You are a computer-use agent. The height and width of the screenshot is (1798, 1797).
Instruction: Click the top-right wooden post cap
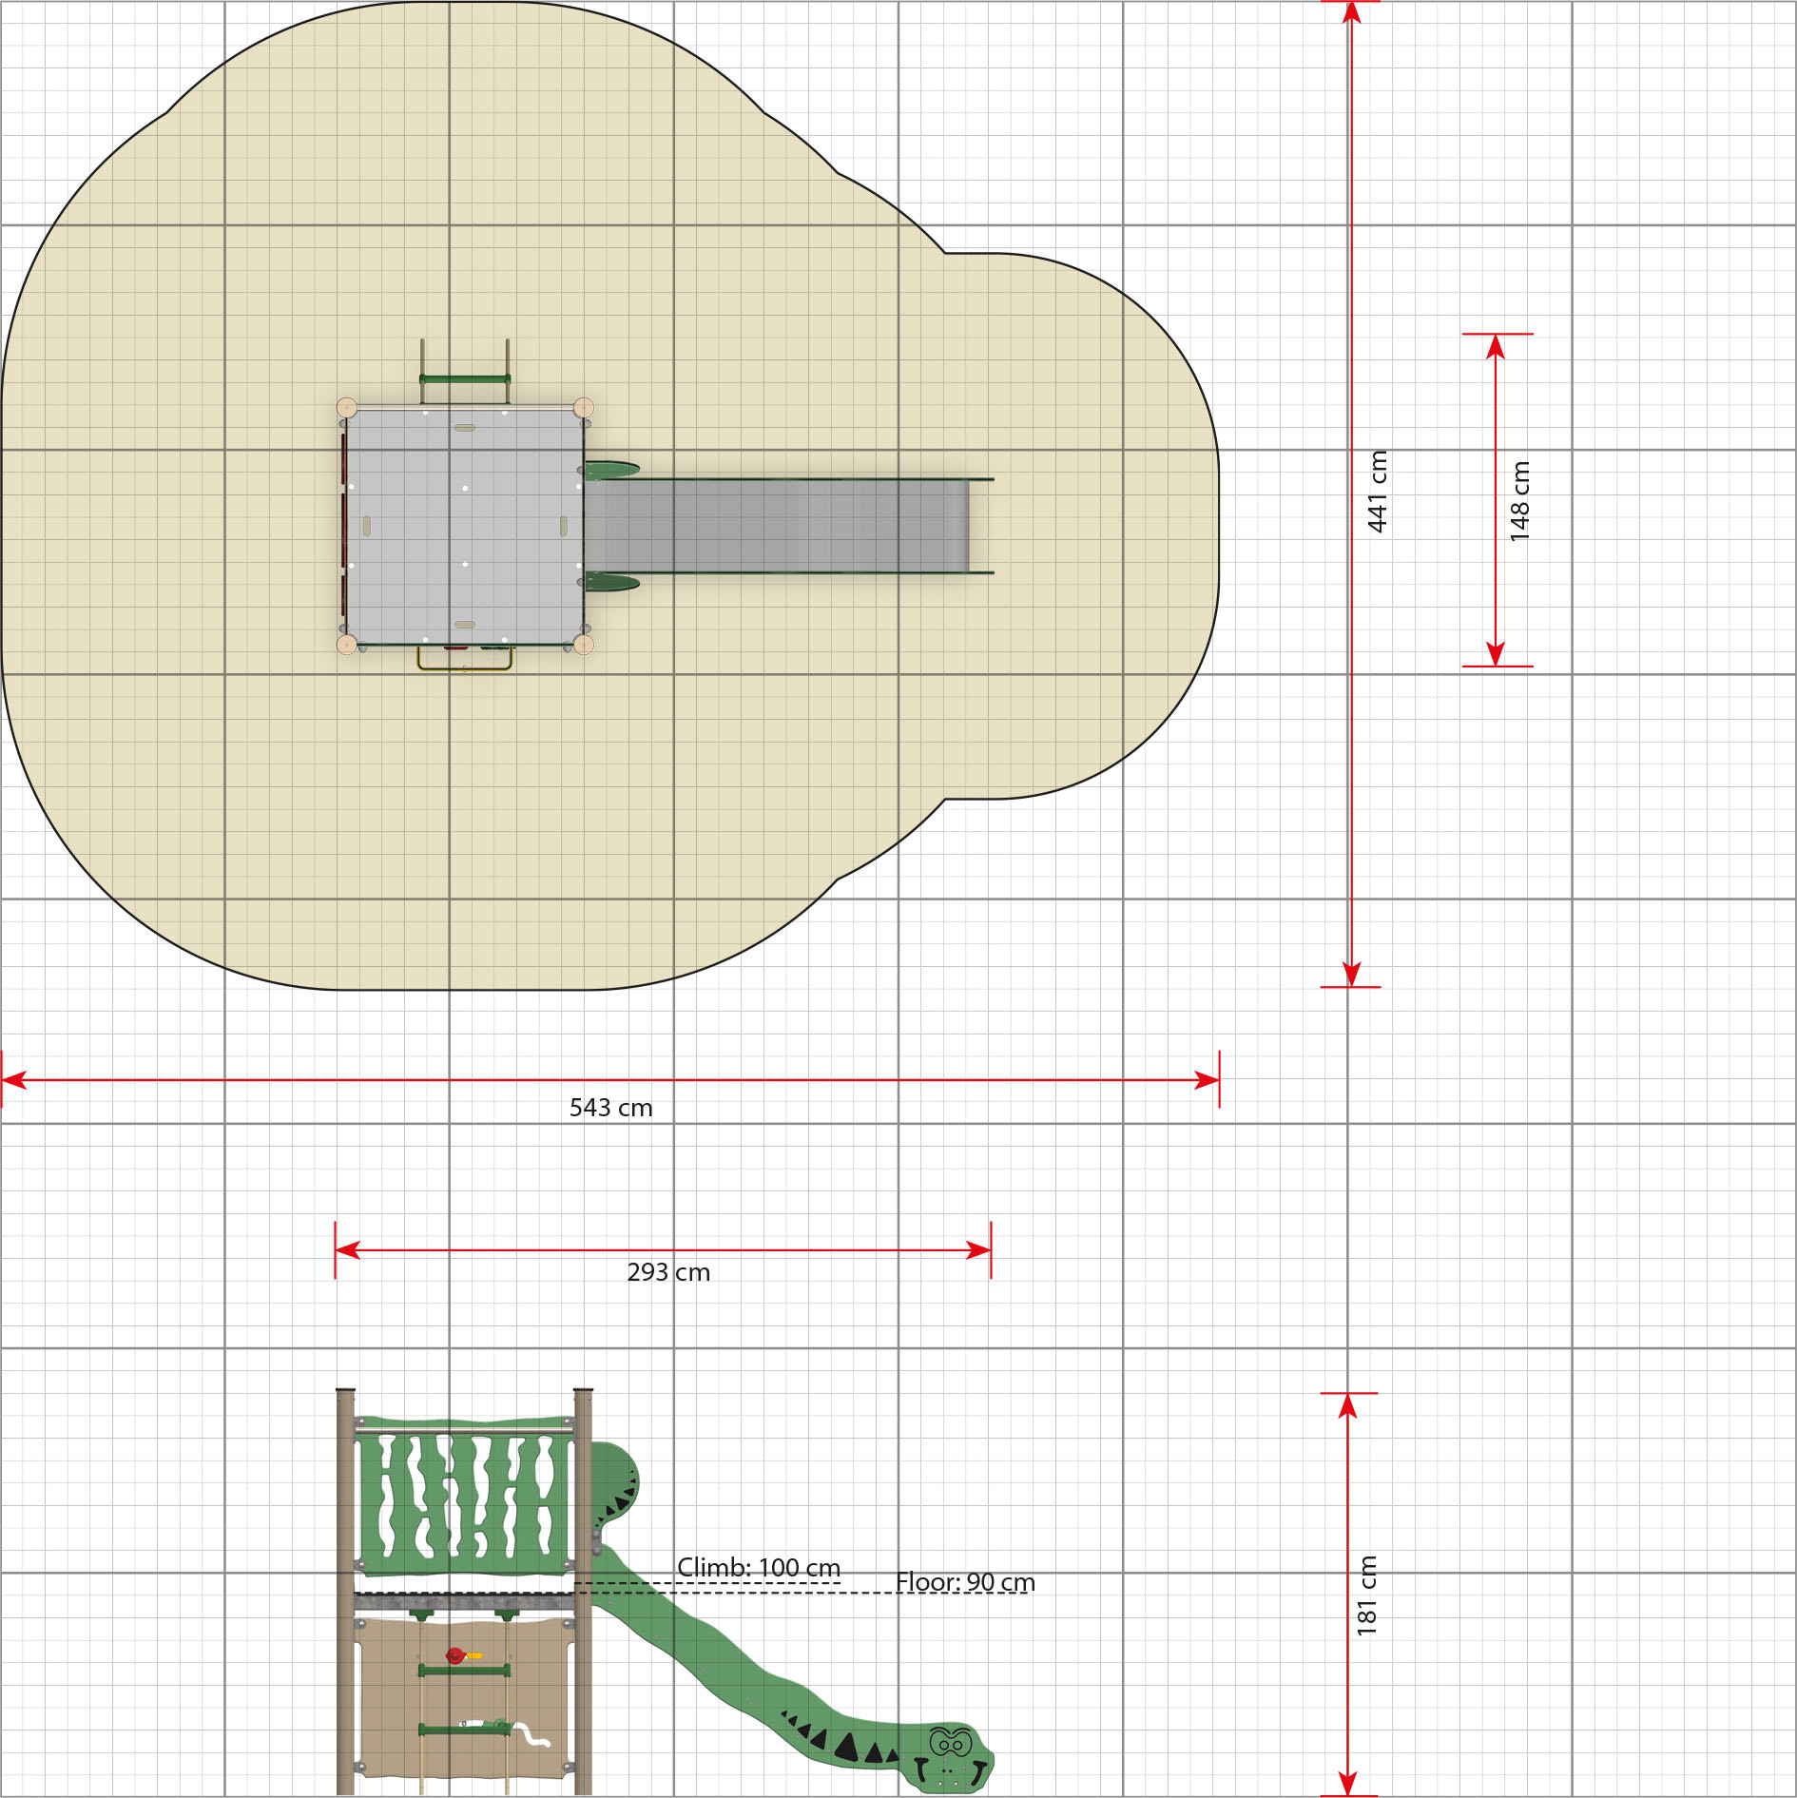click(x=584, y=408)
